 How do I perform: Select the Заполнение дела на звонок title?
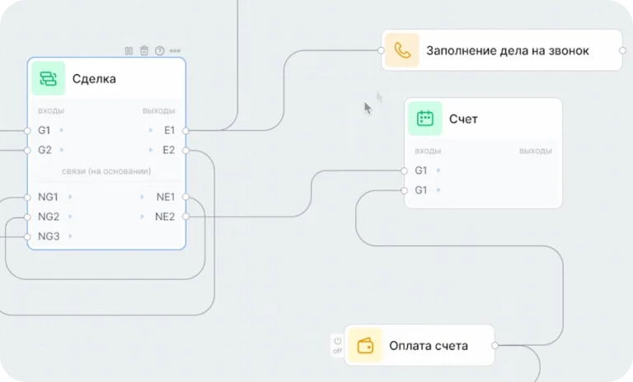click(x=507, y=50)
